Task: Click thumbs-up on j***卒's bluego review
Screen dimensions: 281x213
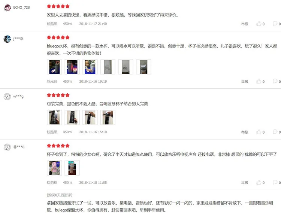Action: click(259, 81)
